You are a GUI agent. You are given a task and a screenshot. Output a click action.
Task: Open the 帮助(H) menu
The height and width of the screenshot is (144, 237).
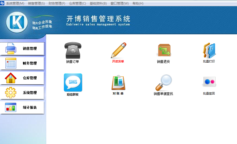(x=138, y=3)
